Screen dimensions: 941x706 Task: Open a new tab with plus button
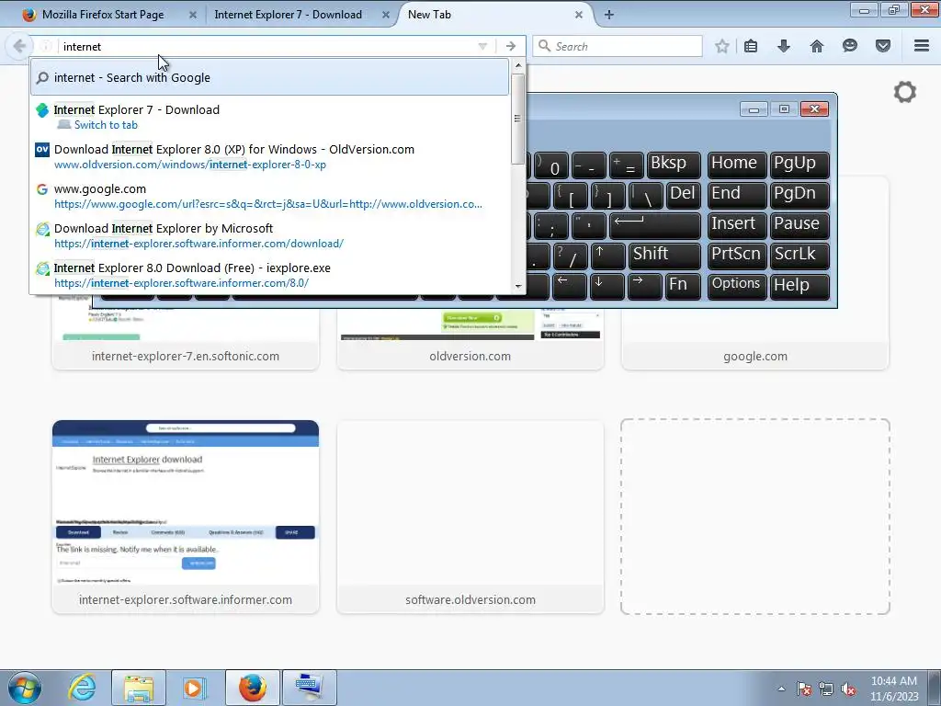coord(608,15)
